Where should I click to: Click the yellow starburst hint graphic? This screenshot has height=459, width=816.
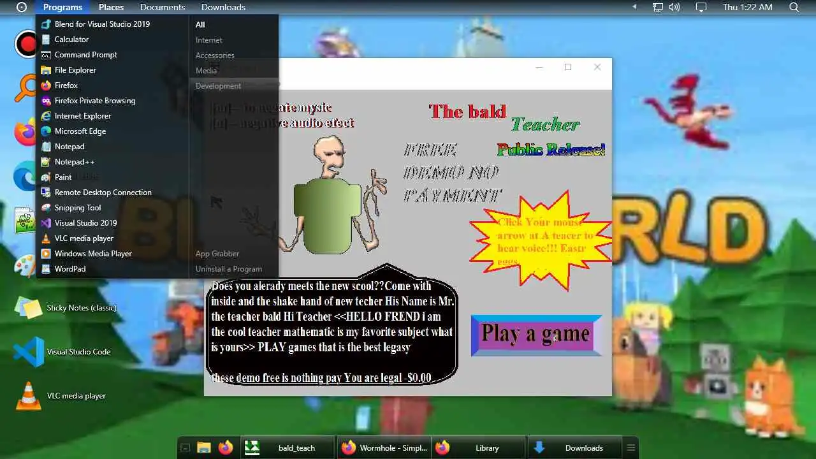pyautogui.click(x=541, y=241)
